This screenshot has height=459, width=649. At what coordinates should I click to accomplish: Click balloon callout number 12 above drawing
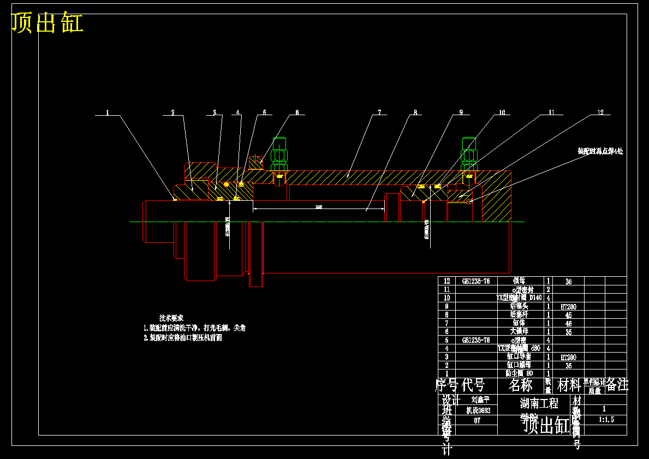[x=600, y=112]
